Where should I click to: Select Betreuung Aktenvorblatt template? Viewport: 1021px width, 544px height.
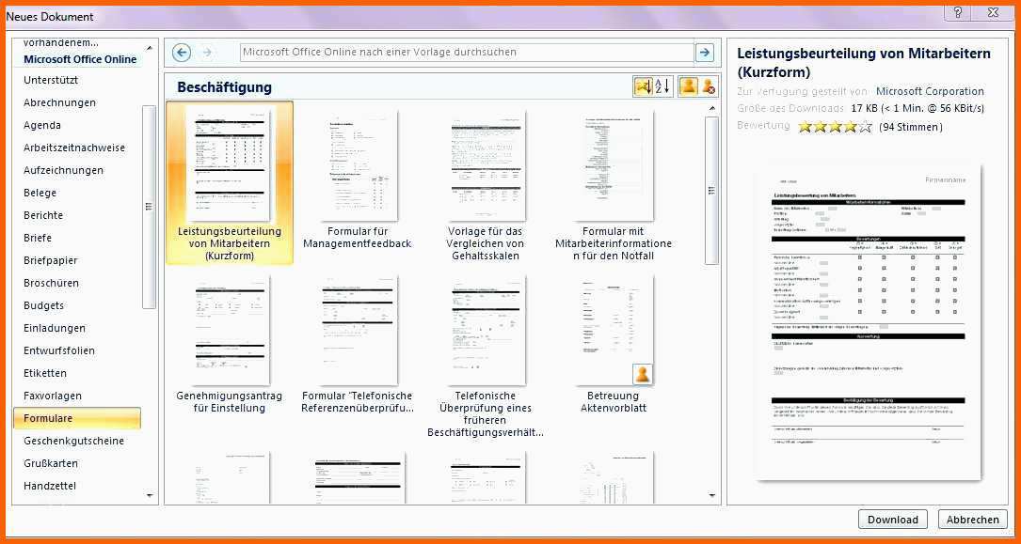tap(614, 345)
